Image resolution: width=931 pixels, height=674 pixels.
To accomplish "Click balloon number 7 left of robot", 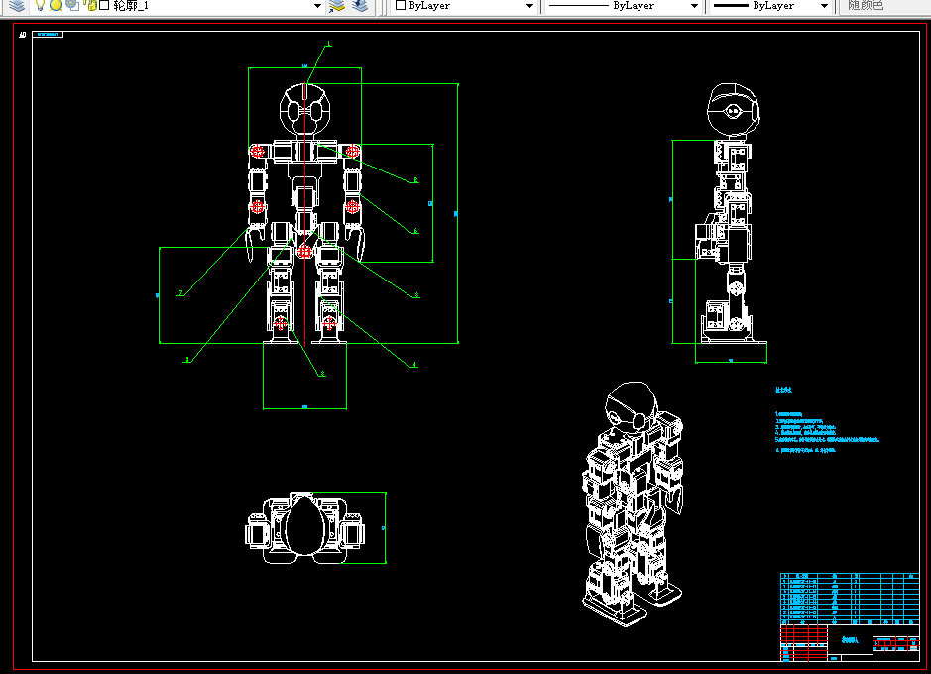I will point(181,293).
